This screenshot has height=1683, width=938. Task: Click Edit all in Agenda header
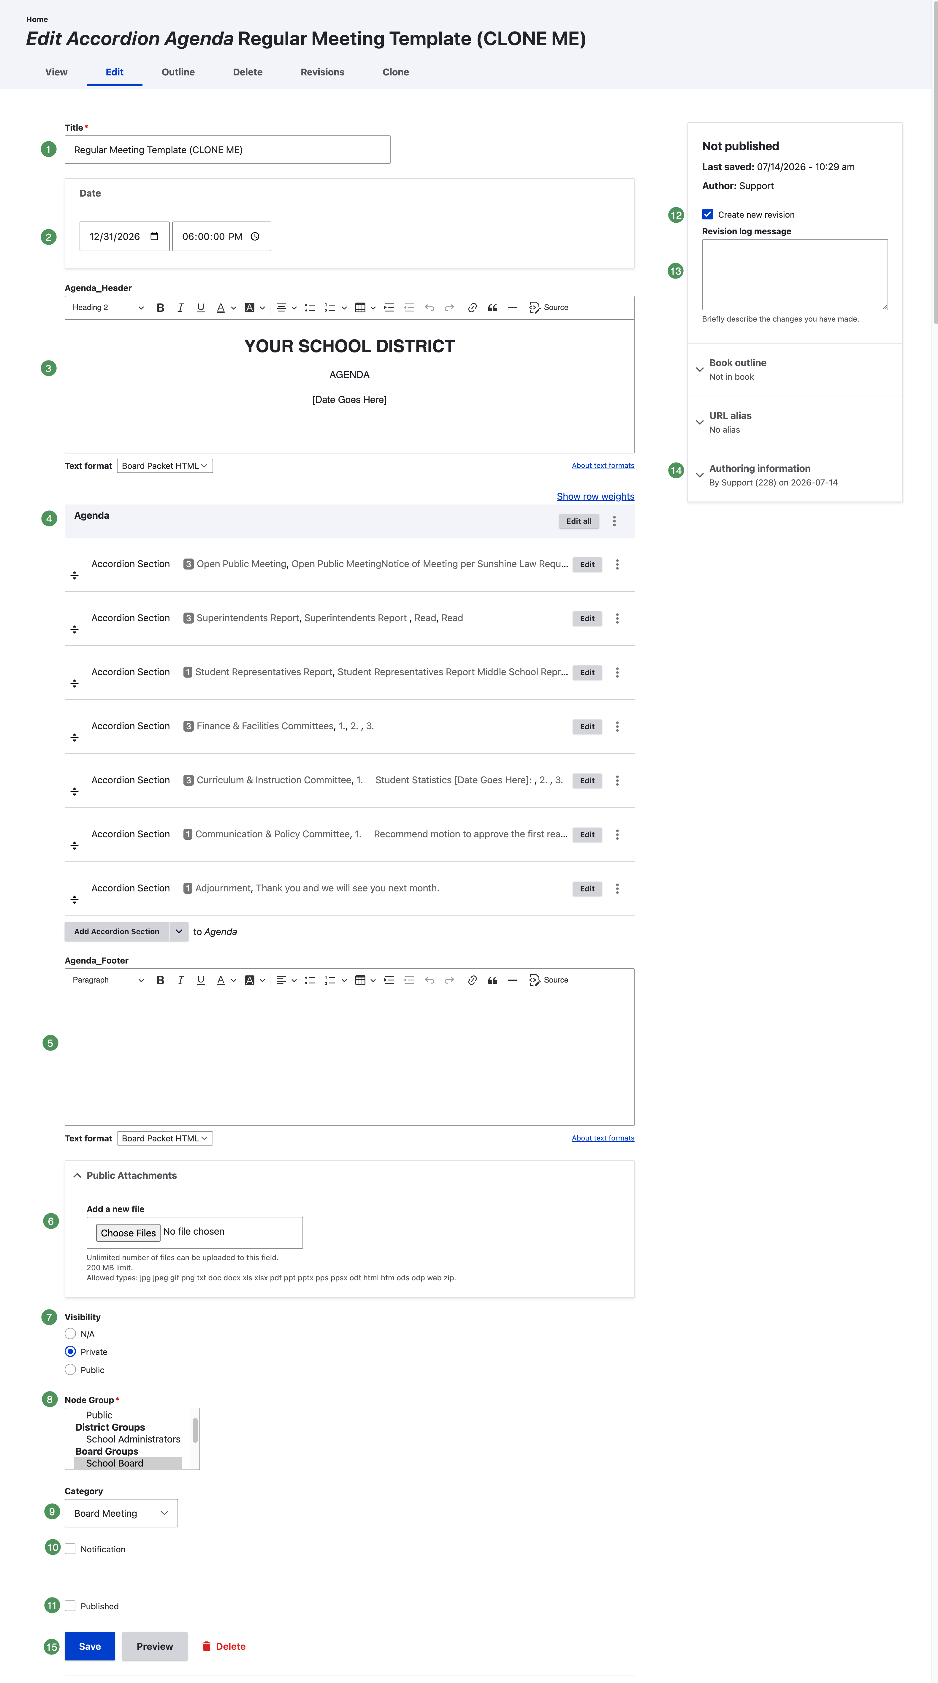[579, 521]
